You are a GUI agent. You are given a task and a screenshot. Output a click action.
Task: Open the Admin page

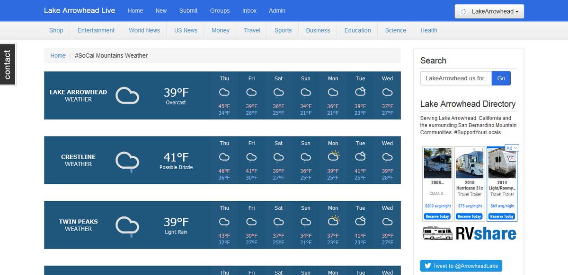click(x=277, y=10)
